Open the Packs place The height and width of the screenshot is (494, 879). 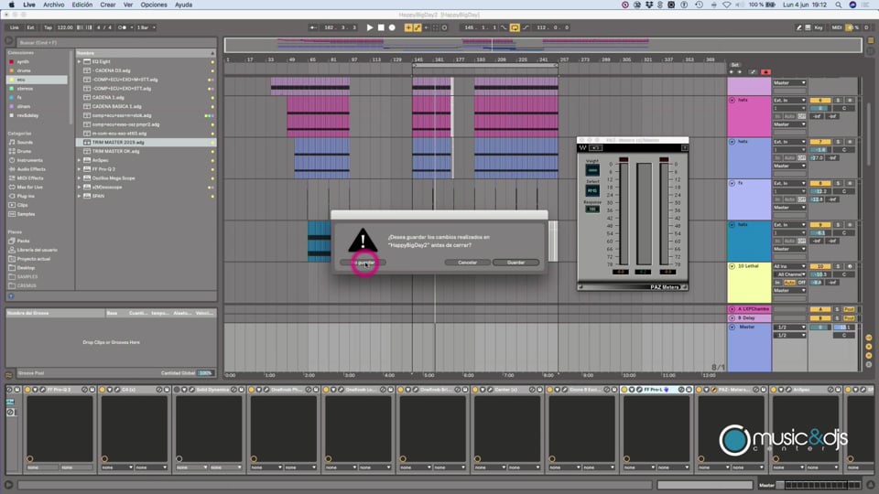(x=24, y=241)
